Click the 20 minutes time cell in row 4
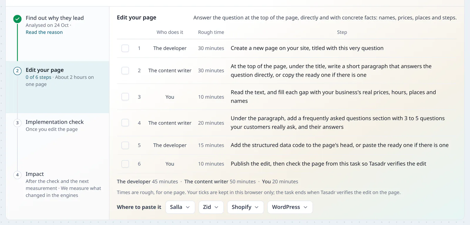 tap(211, 123)
